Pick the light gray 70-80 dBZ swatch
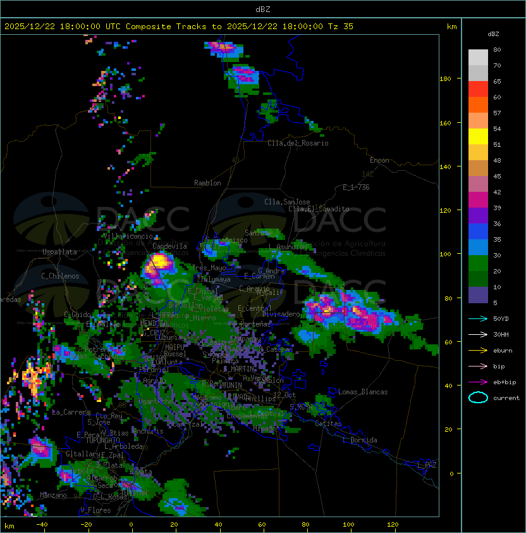The width and height of the screenshot is (526, 533). [x=478, y=57]
